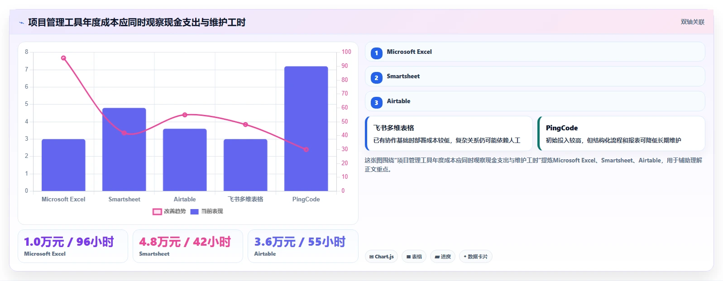Click the trend line point on the PingCode bar

[306, 149]
